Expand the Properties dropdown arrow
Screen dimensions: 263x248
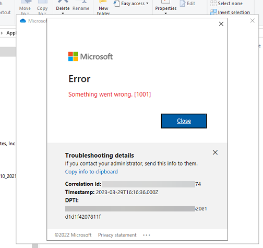coord(166,14)
